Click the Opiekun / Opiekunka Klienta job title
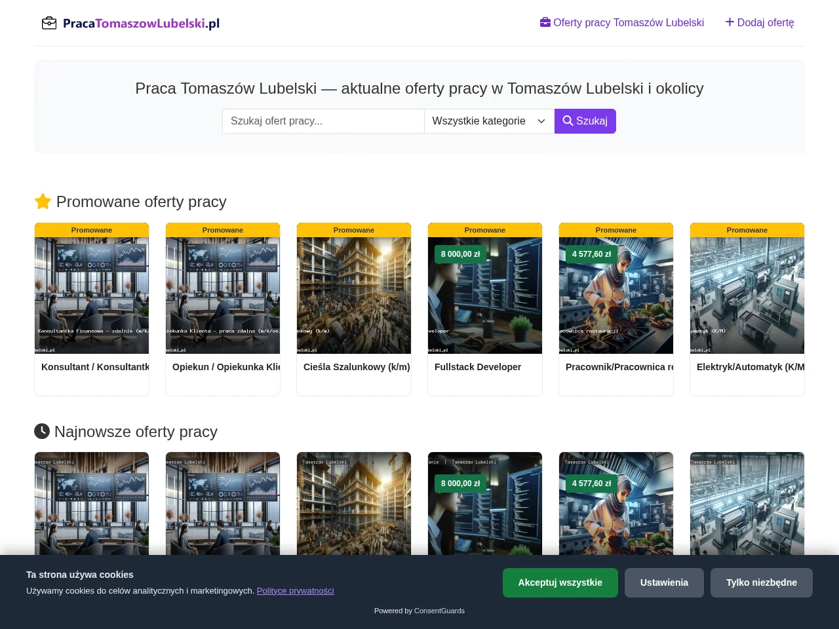Screen dimensions: 839x629 226,367
